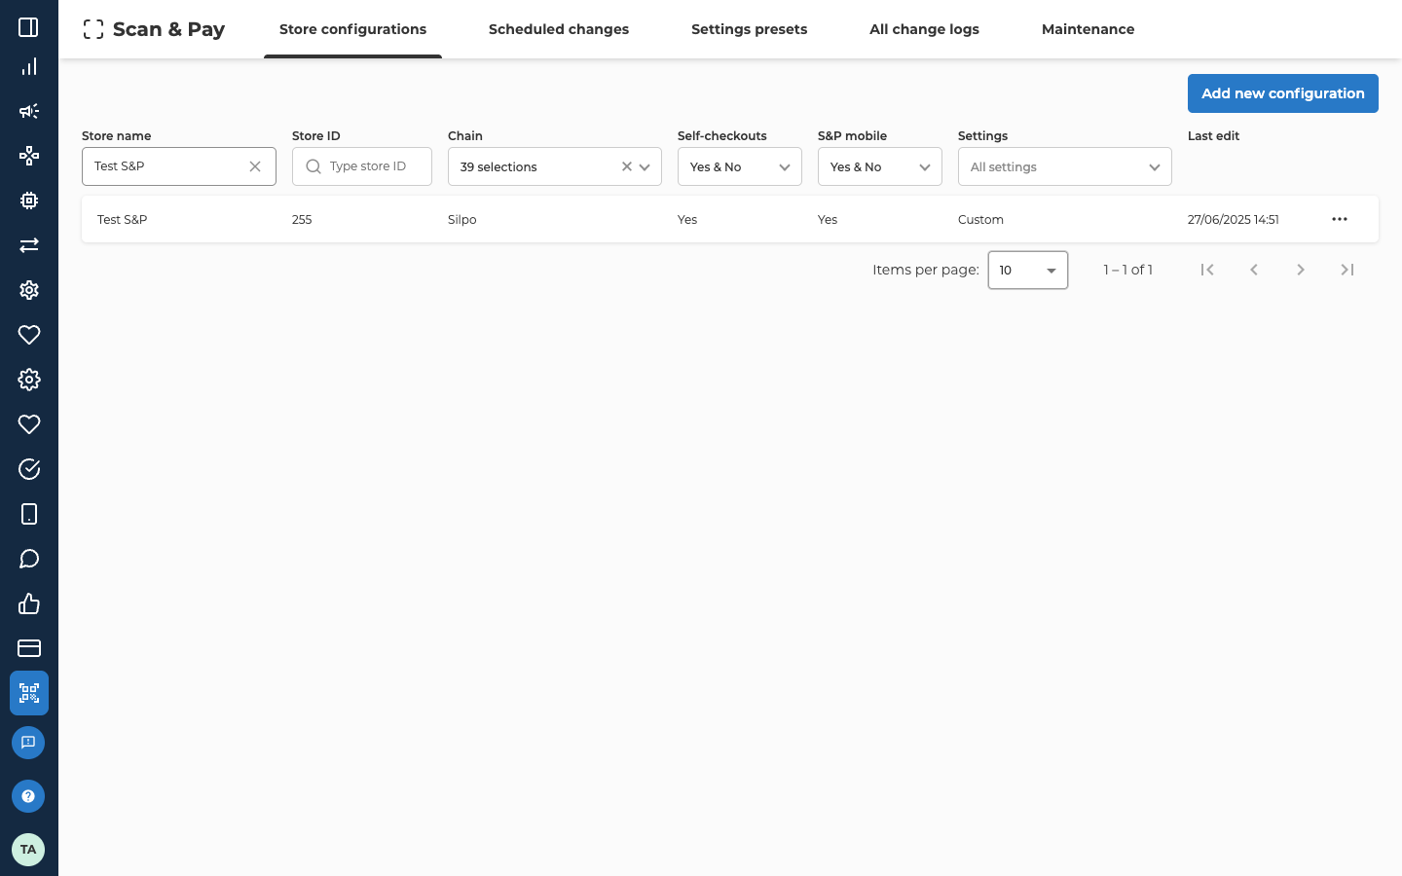Open the All settings dropdown
The image size is (1402, 876).
coord(1065,166)
